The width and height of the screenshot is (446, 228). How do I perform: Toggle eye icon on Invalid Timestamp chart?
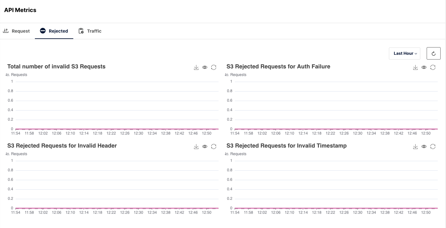pyautogui.click(x=424, y=146)
